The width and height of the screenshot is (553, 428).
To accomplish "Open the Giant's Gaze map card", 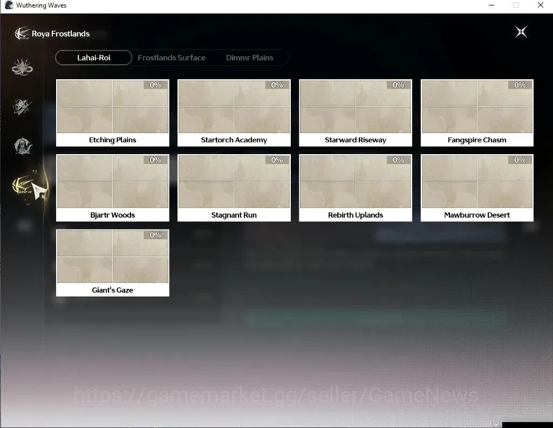I will coord(113,263).
